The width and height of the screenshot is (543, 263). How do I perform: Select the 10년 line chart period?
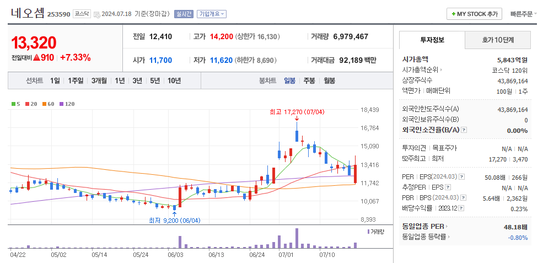coord(174,80)
